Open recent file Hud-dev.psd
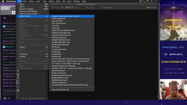The width and height of the screenshot is (187, 105). (x=72, y=21)
